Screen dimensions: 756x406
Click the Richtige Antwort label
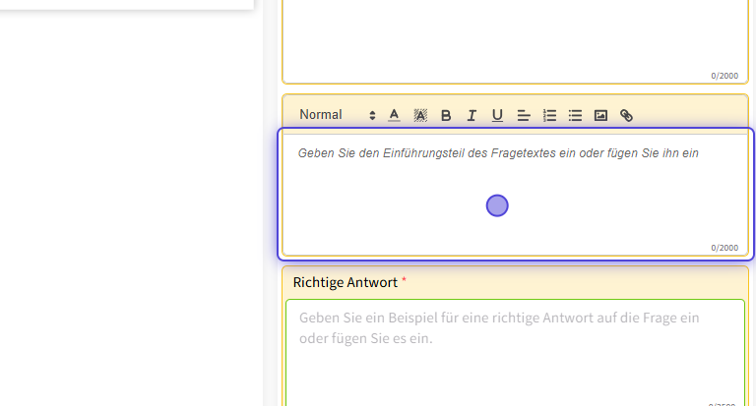tap(345, 282)
